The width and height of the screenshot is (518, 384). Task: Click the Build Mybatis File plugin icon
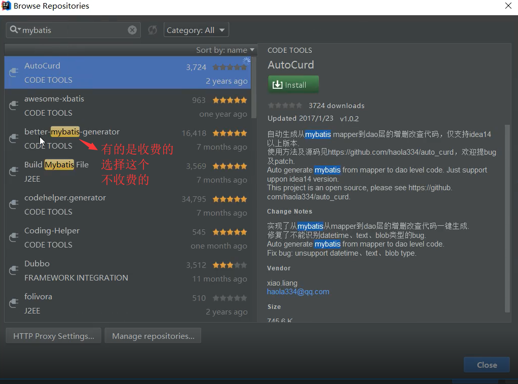tap(14, 171)
